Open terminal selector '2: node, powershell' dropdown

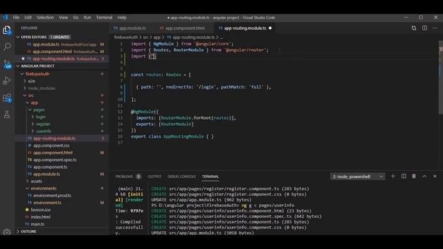pos(357,176)
